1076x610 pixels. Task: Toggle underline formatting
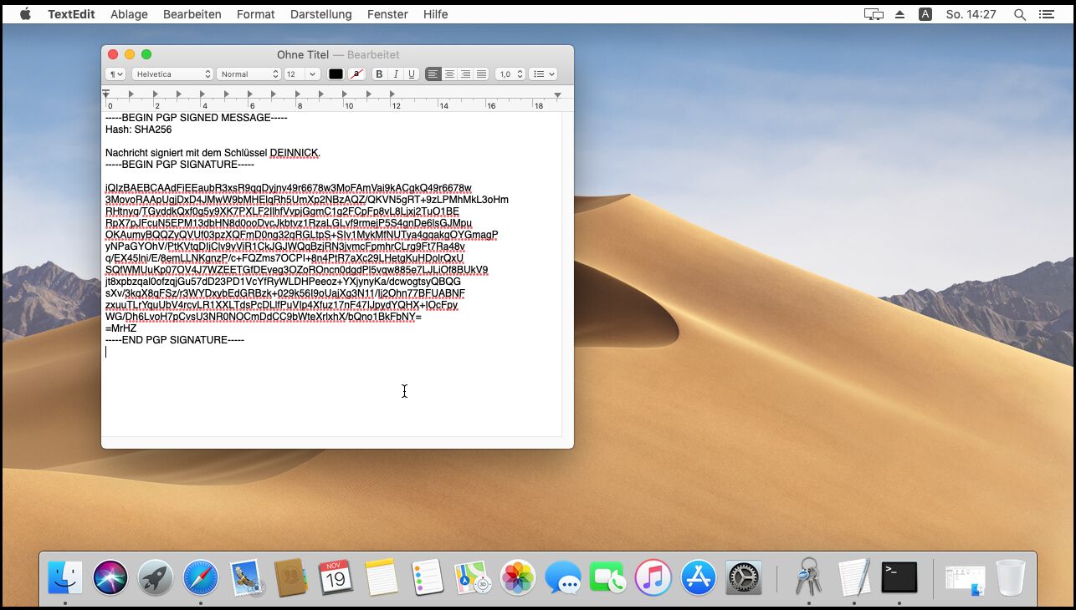412,74
